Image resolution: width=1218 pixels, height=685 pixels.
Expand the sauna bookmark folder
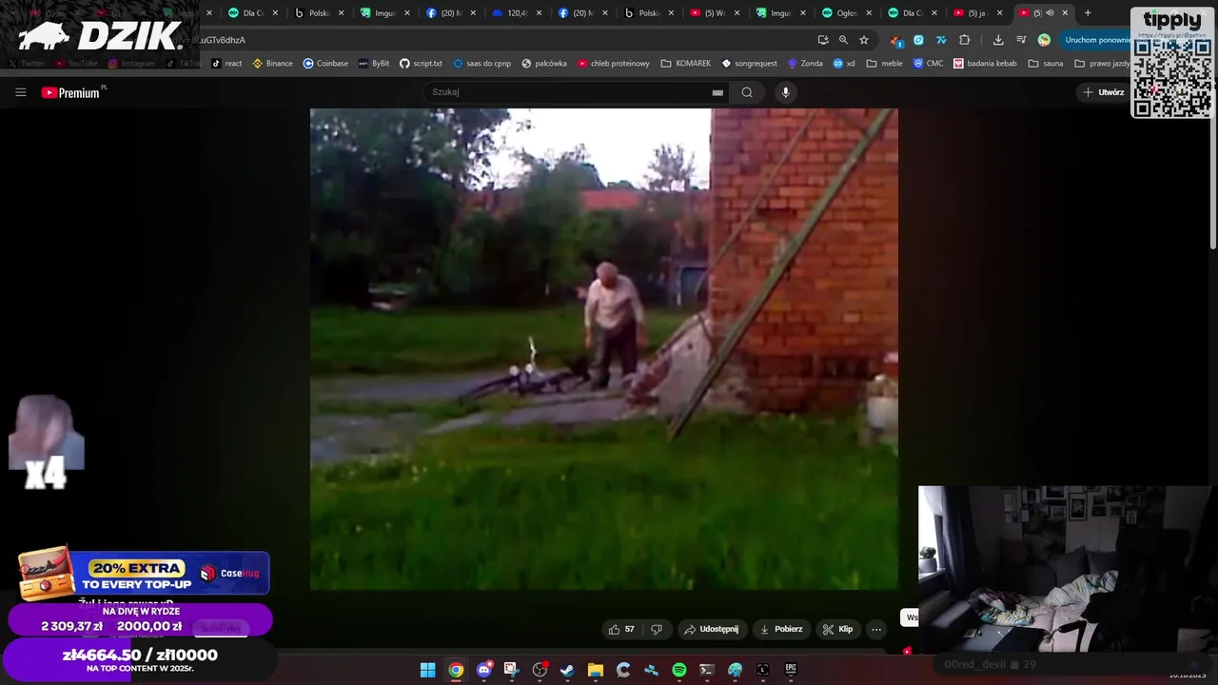[1046, 64]
